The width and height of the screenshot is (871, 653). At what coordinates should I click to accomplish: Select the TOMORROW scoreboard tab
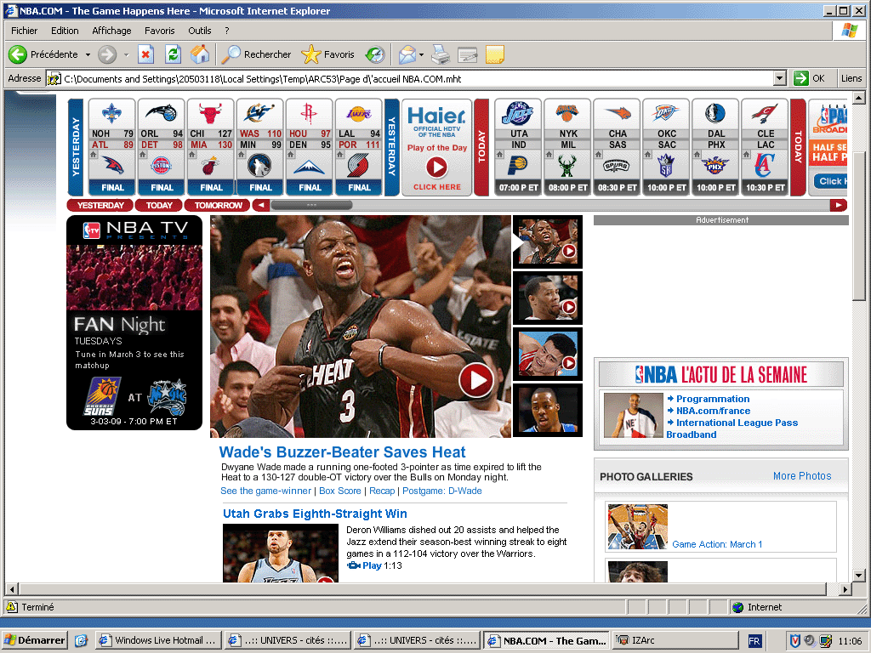[x=218, y=205]
